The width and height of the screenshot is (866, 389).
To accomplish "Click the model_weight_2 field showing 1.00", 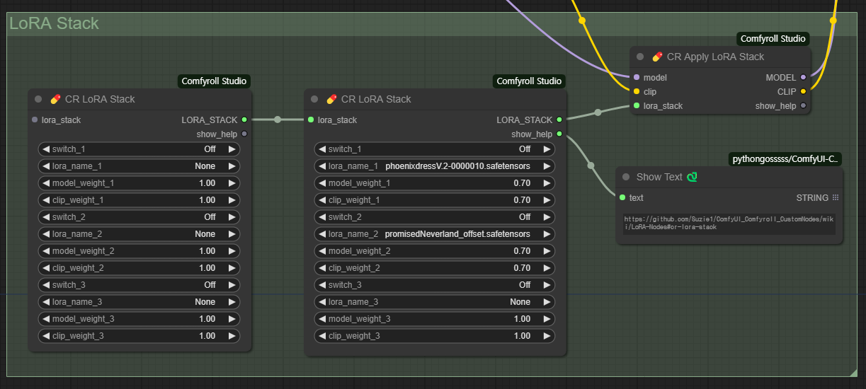I will pyautogui.click(x=139, y=251).
